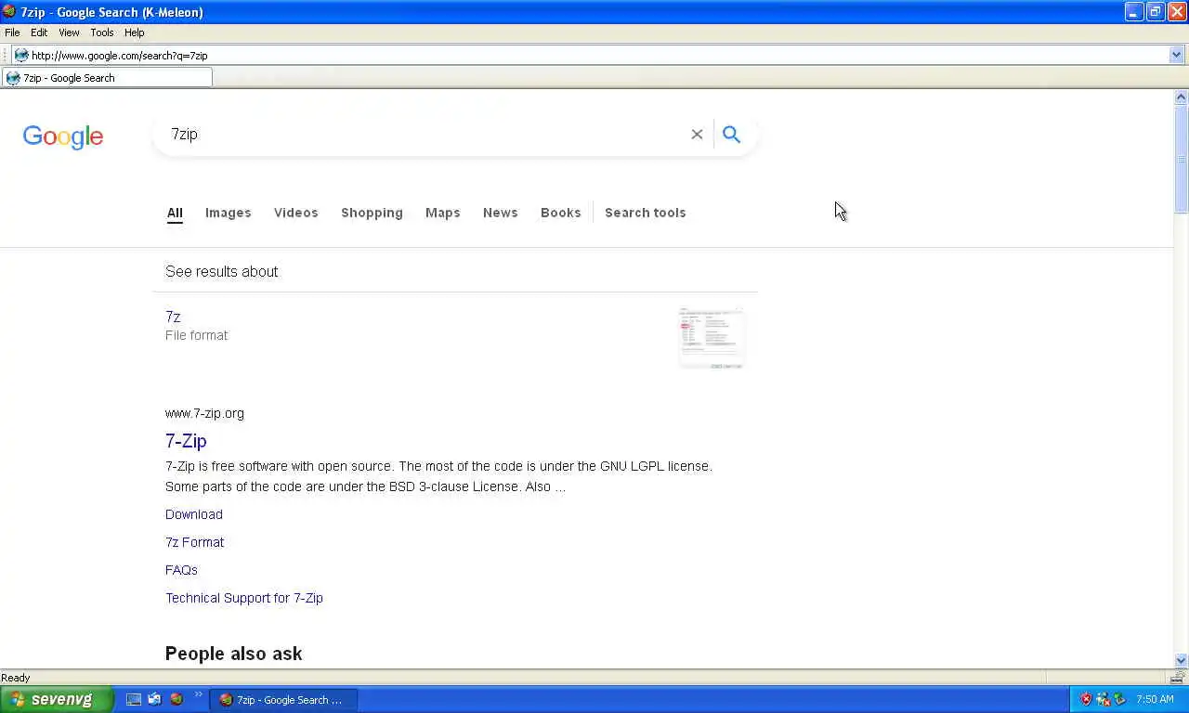
Task: Open Search tools options
Action: 645,213
